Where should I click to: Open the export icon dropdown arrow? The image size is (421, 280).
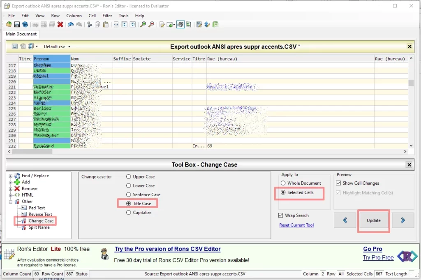click(x=174, y=25)
